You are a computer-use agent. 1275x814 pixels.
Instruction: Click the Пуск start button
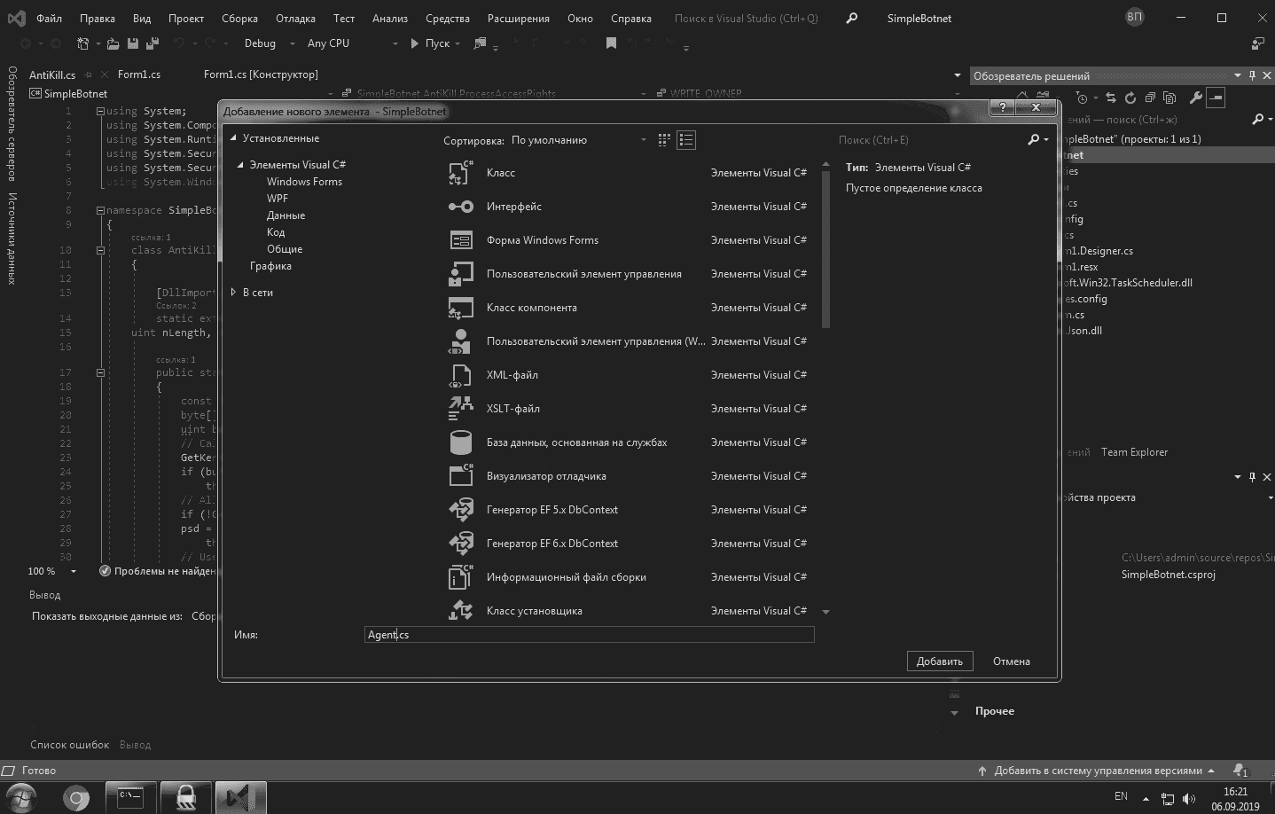[x=431, y=43]
